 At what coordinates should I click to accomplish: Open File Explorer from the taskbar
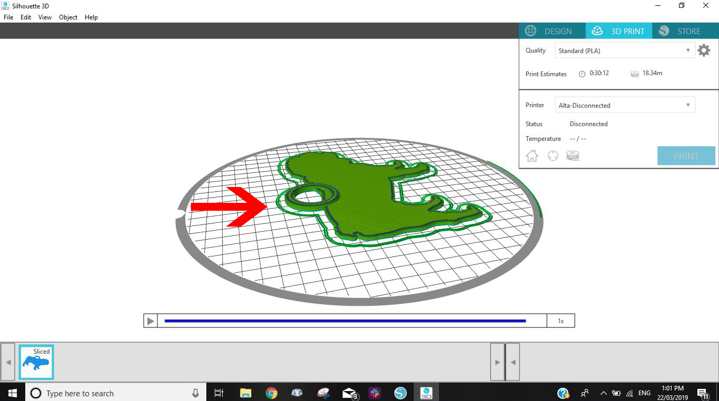tap(245, 393)
